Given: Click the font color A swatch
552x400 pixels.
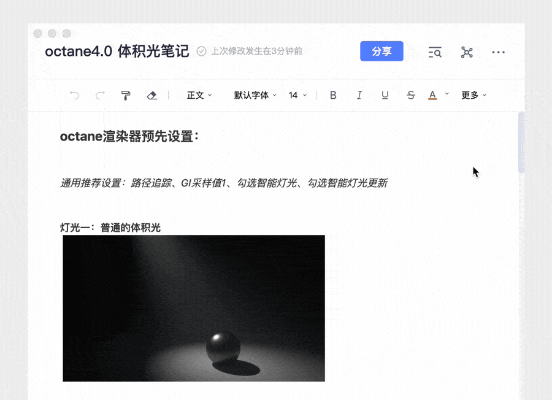Looking at the screenshot, I should (x=432, y=95).
